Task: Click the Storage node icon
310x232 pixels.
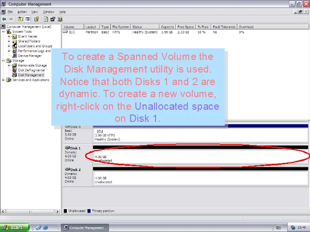Action: [9, 60]
